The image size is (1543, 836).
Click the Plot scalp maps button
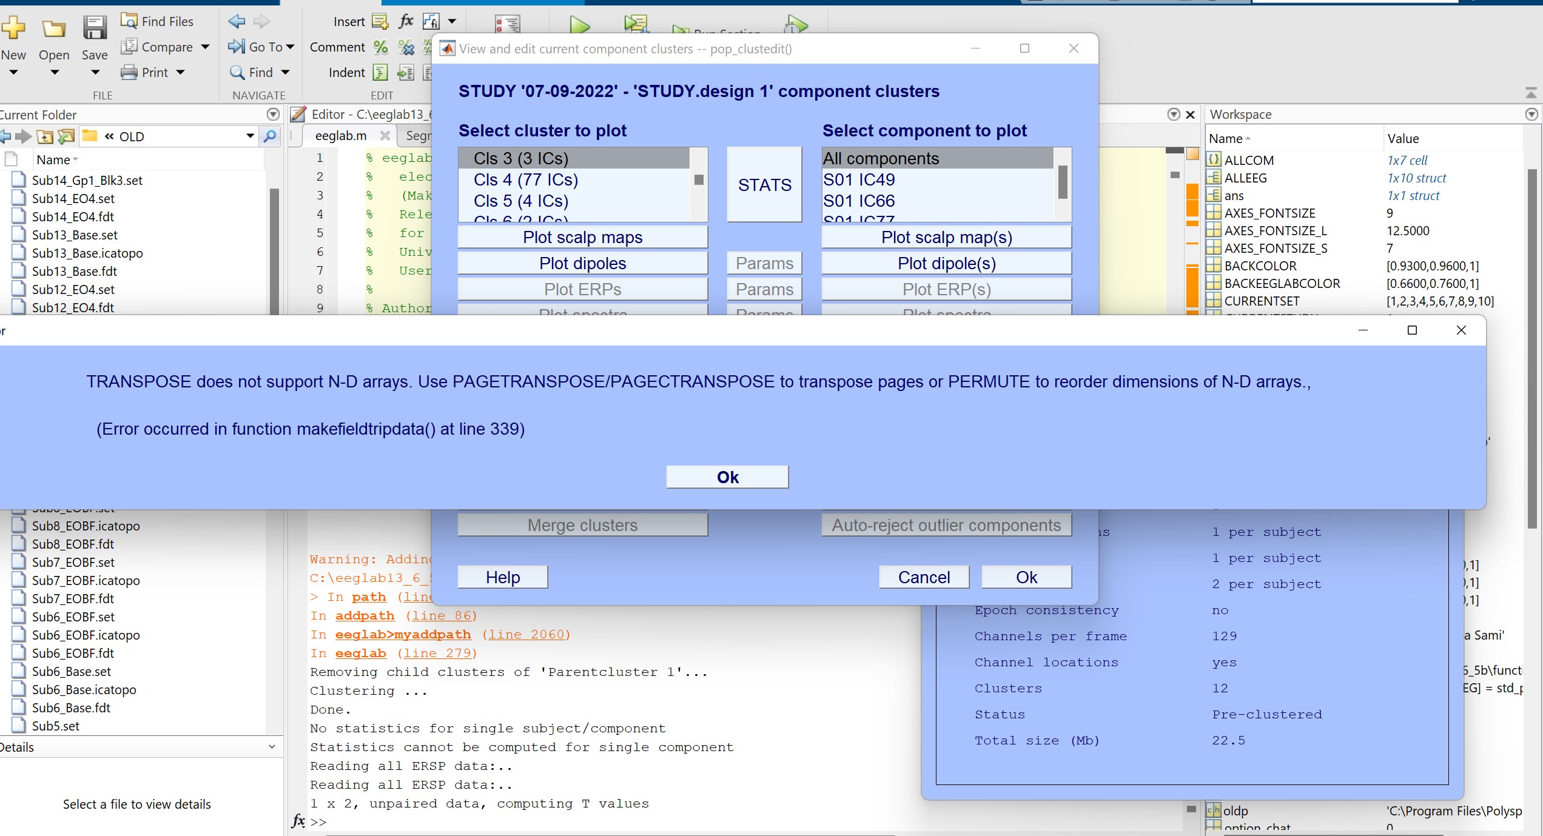click(x=582, y=237)
